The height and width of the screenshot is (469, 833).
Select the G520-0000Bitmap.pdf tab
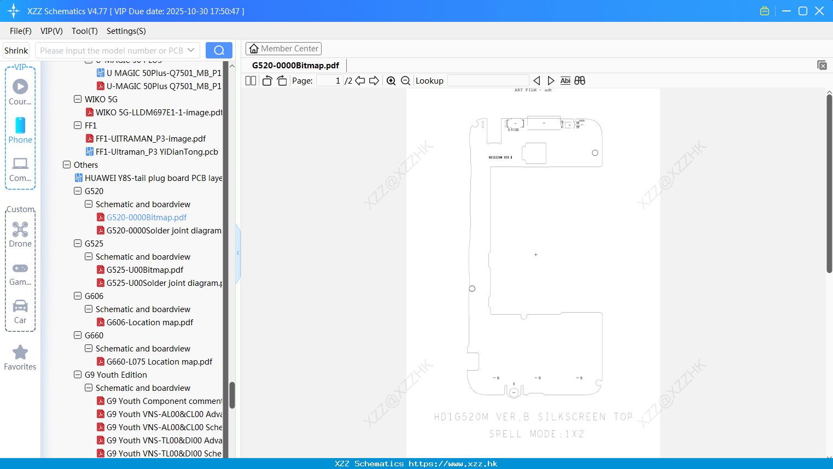point(295,65)
